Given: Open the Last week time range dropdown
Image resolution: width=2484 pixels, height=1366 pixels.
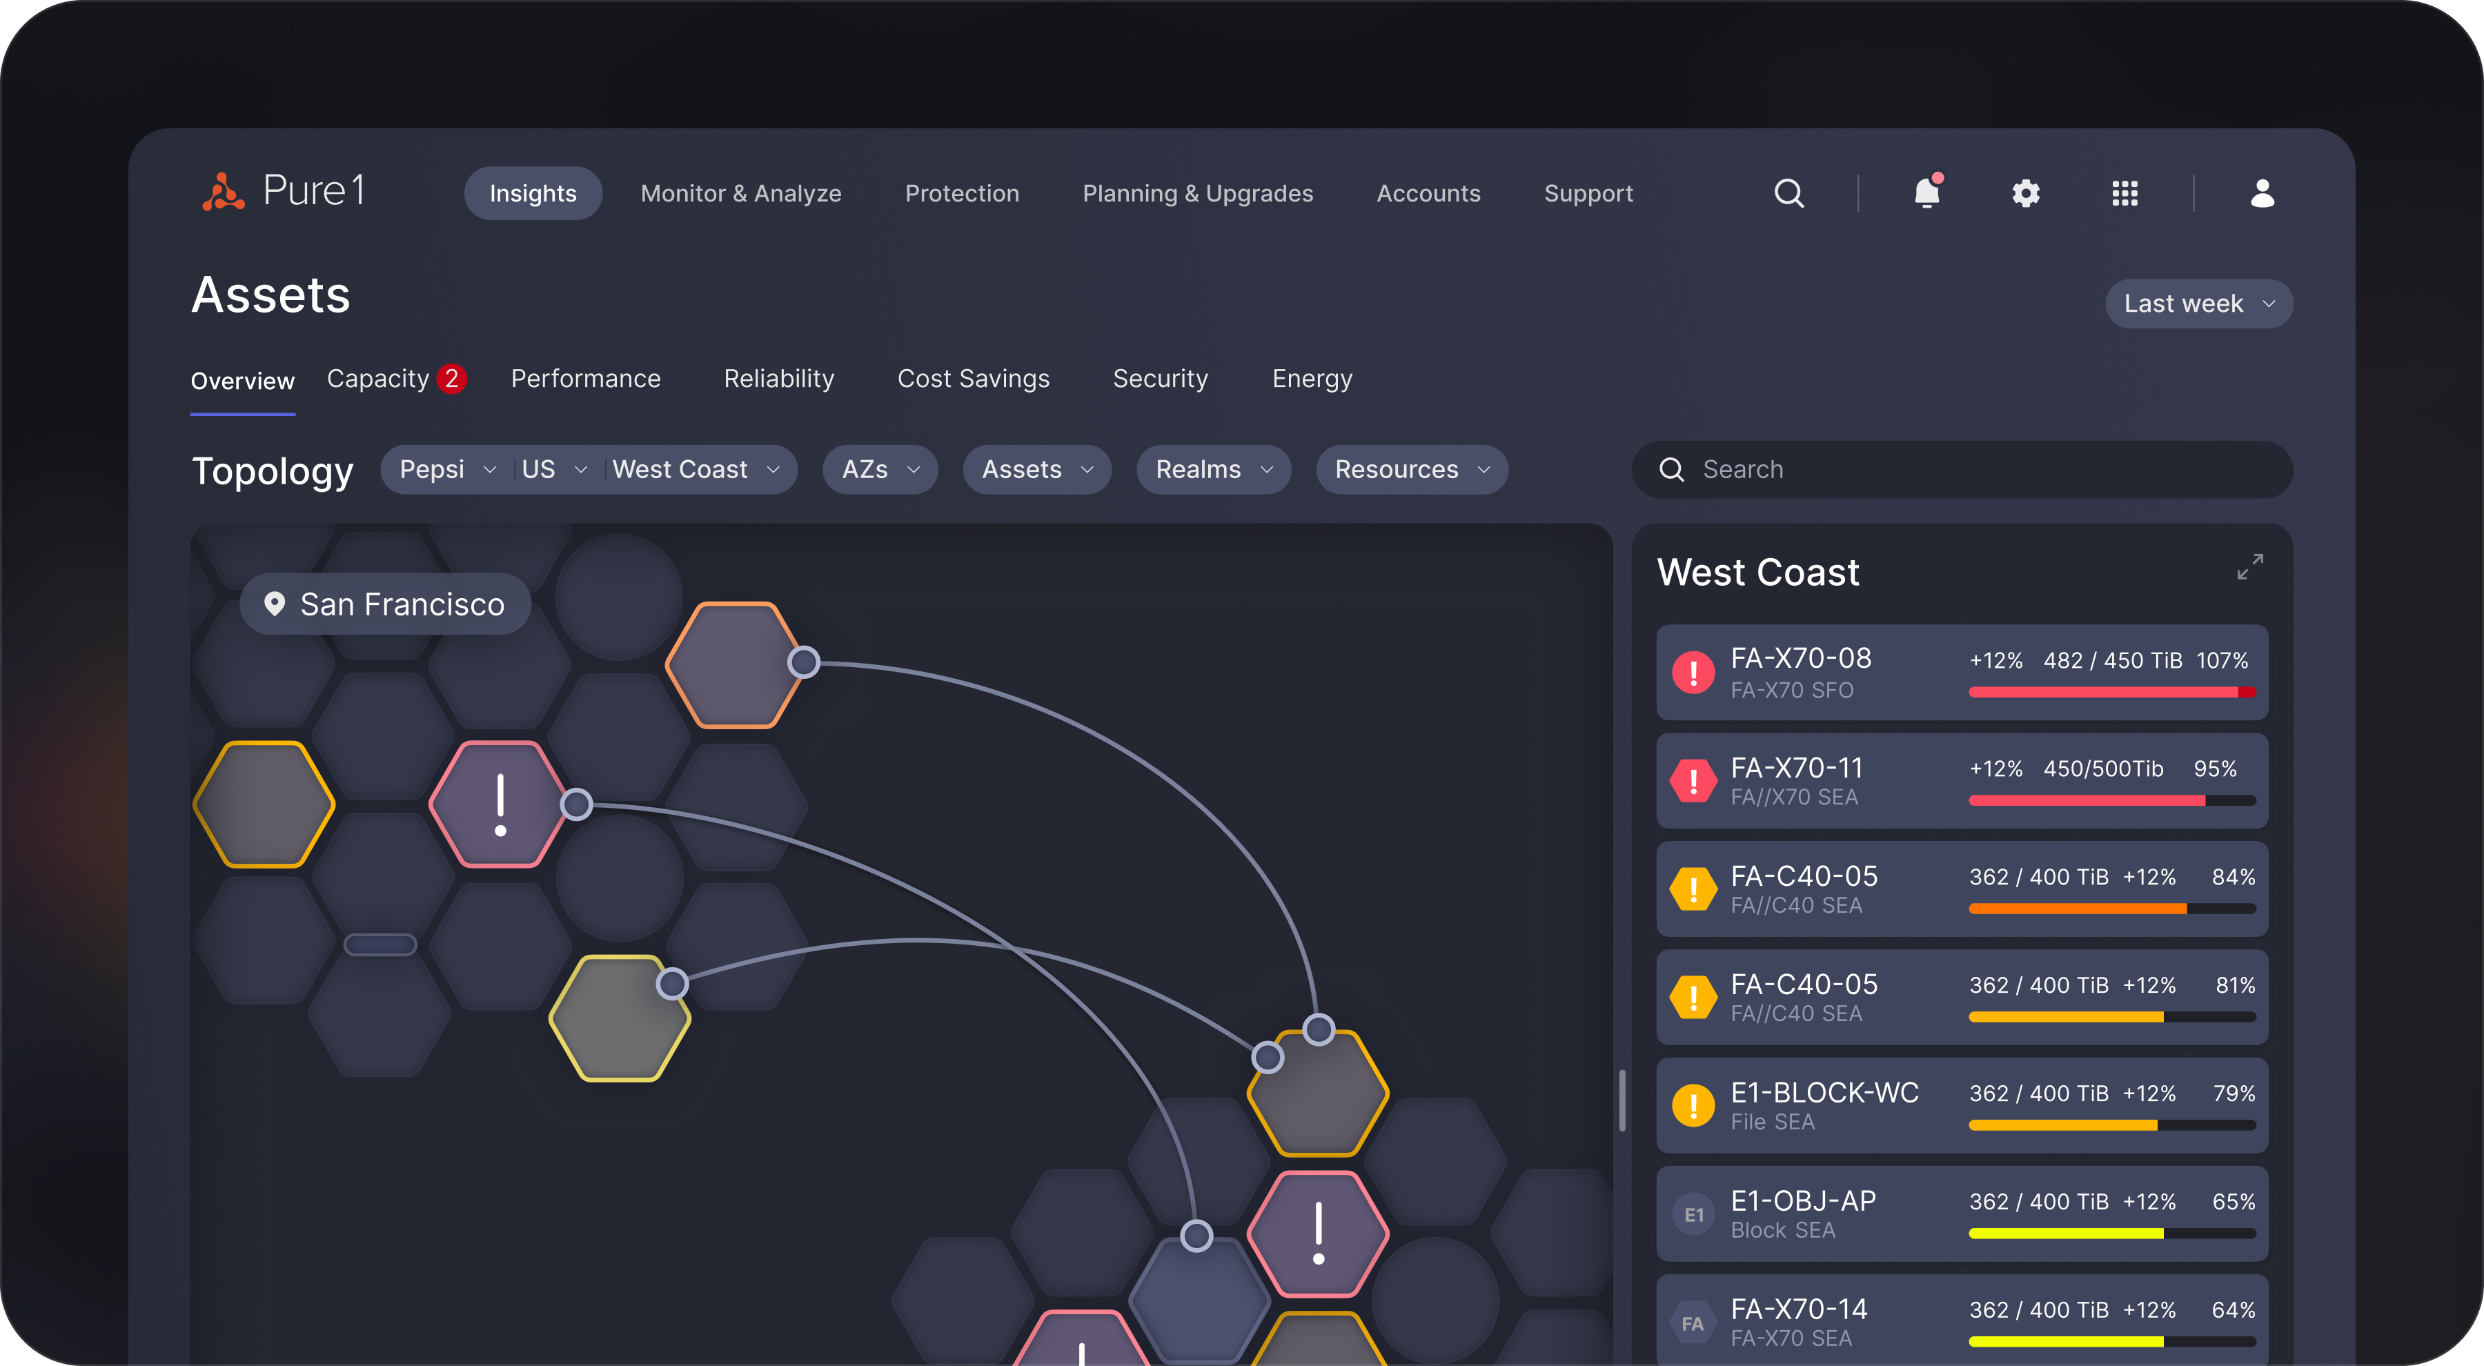Looking at the screenshot, I should pyautogui.click(x=2198, y=304).
